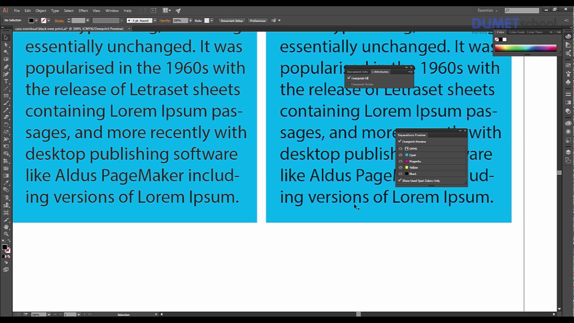Image resolution: width=574 pixels, height=323 pixels.
Task: Open the Essentials workspace switcher
Action: (x=488, y=10)
